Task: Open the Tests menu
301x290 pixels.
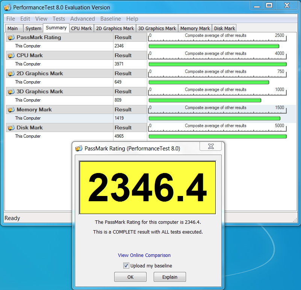Action: point(59,19)
